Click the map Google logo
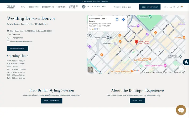189x118 pixels. coord(136,70)
